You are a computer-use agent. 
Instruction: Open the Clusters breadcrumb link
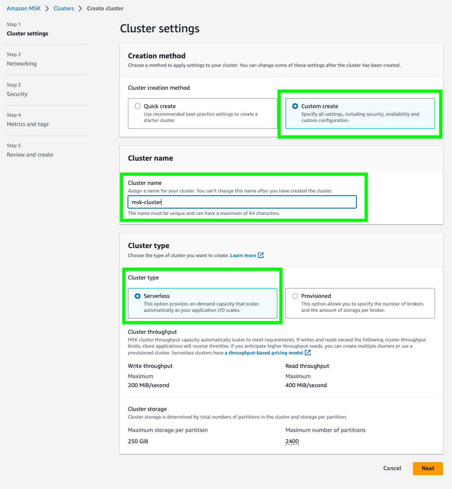coord(64,9)
